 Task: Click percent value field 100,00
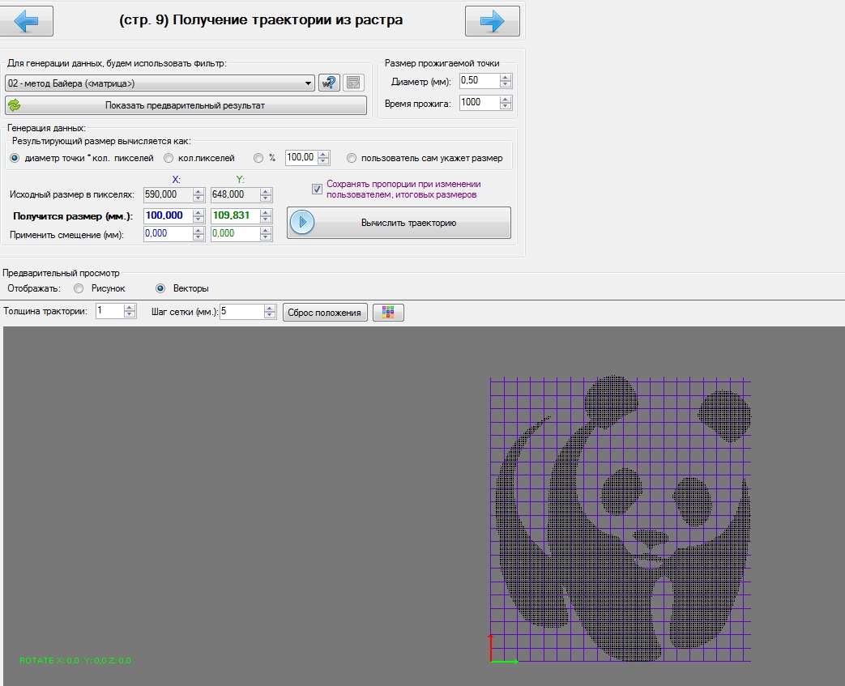(301, 157)
